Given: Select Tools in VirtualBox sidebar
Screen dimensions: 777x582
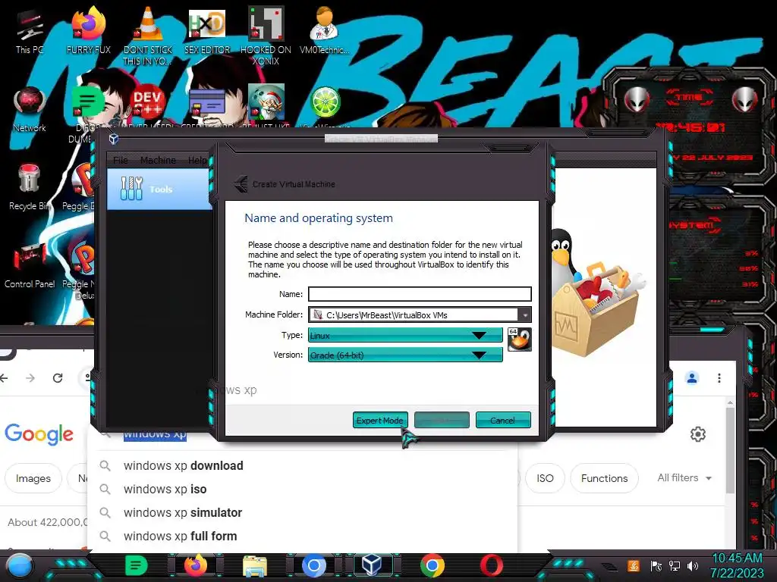Looking at the screenshot, I should pos(159,189).
